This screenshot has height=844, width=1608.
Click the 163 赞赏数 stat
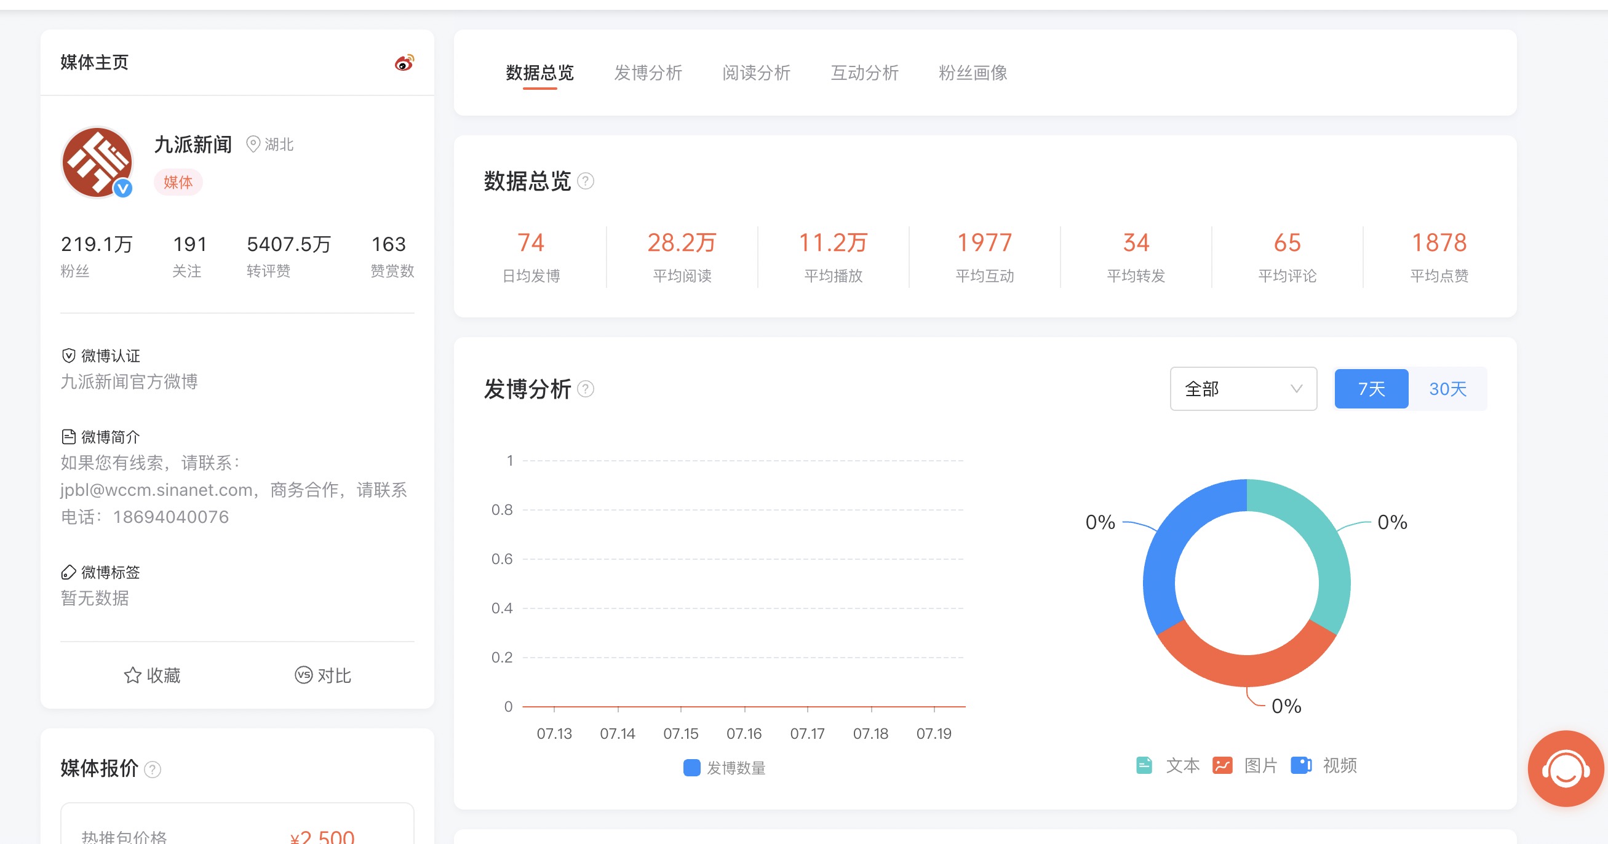click(x=391, y=256)
